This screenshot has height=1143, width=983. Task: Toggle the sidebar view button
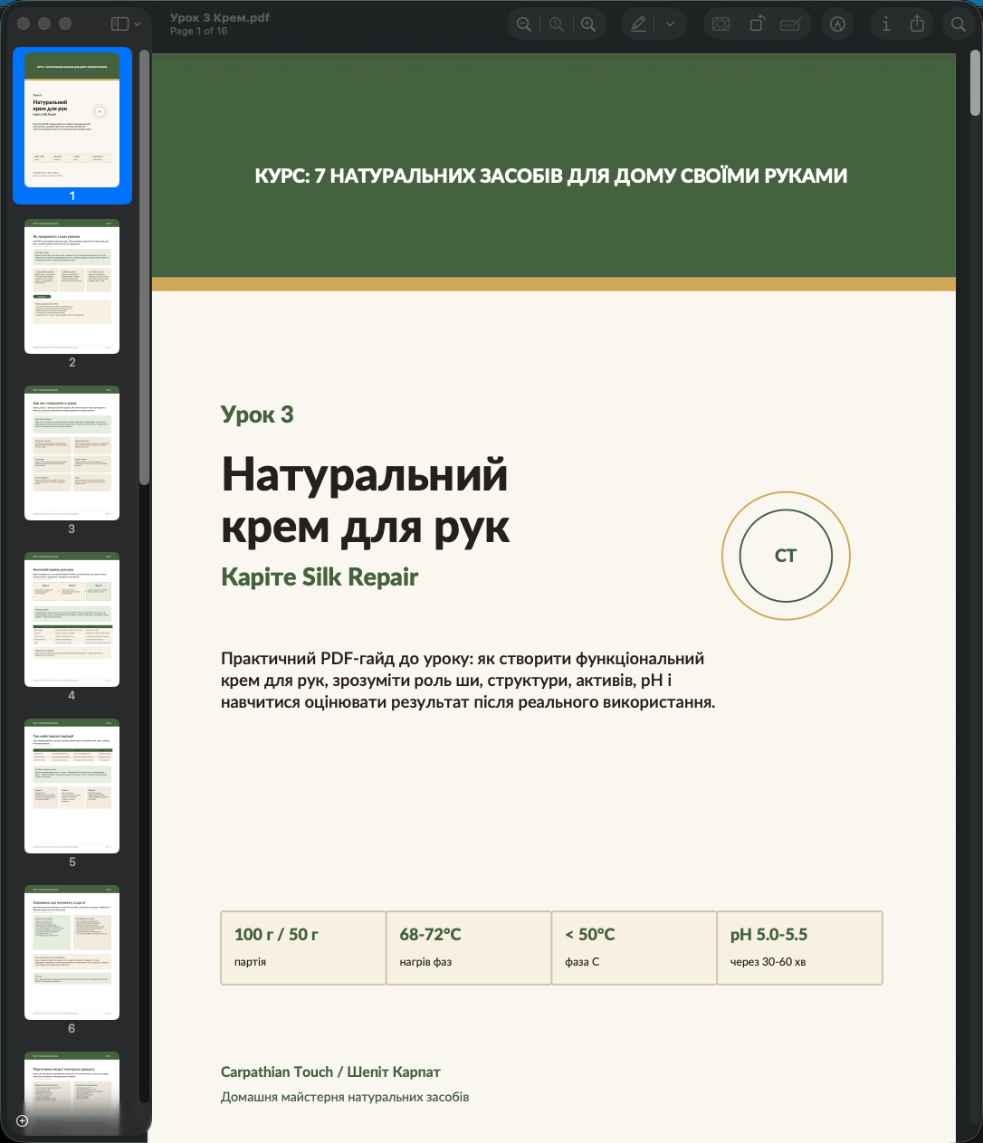119,24
